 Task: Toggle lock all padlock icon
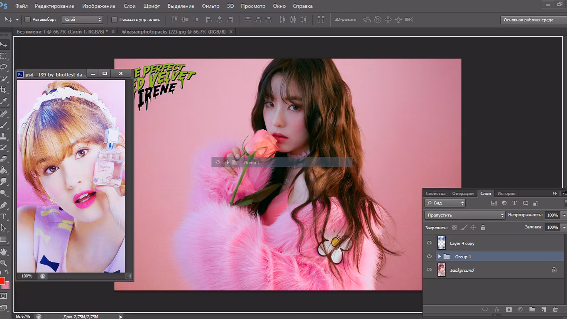click(x=483, y=228)
